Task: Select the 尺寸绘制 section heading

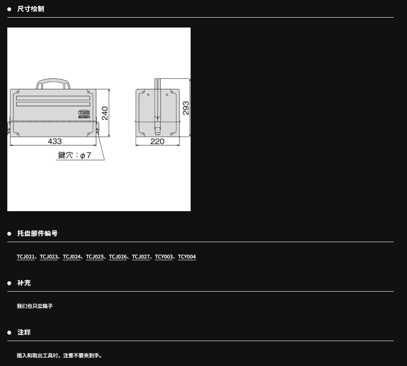Action: pos(30,9)
